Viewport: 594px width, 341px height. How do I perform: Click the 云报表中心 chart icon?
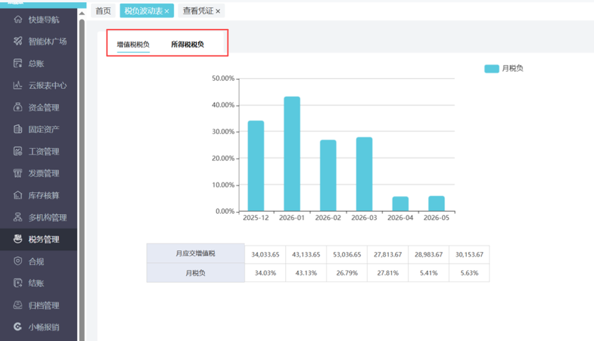(18, 85)
